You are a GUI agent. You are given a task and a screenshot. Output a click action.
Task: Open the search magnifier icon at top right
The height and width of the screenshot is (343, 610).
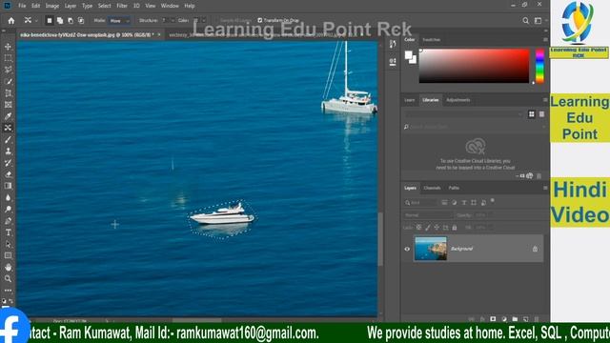pyautogui.click(x=525, y=21)
